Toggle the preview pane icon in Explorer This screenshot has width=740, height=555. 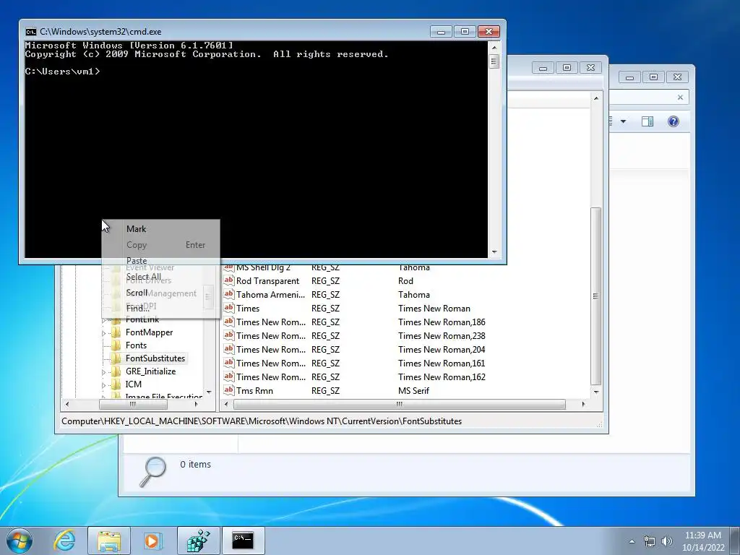[x=647, y=121]
